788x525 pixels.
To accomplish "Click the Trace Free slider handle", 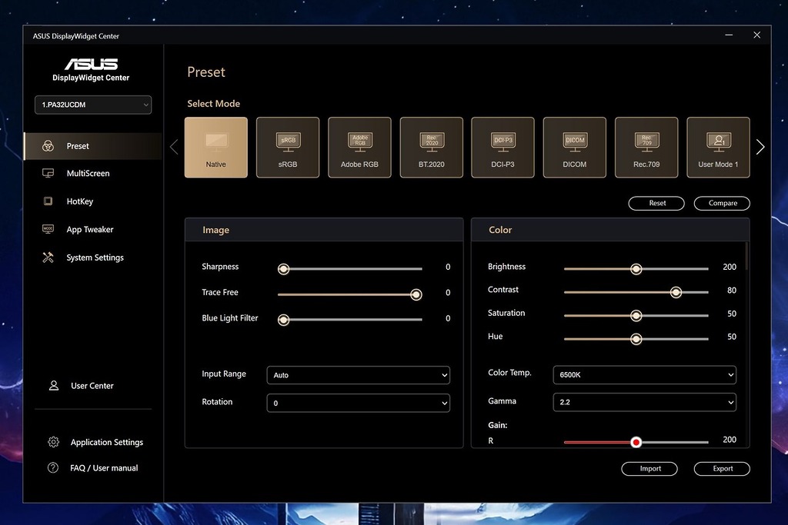I will pos(416,294).
